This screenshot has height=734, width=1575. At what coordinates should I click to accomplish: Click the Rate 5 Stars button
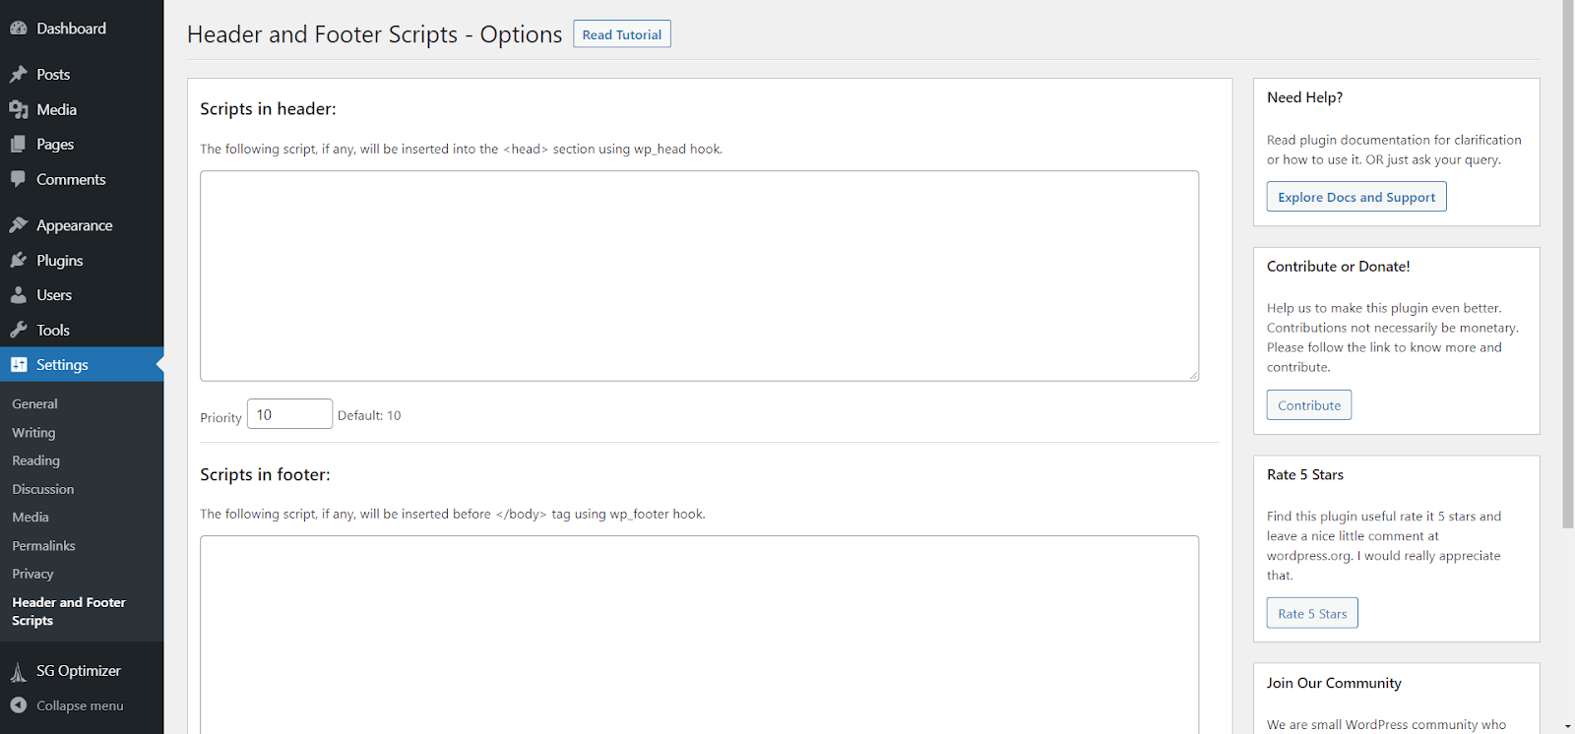coord(1312,614)
